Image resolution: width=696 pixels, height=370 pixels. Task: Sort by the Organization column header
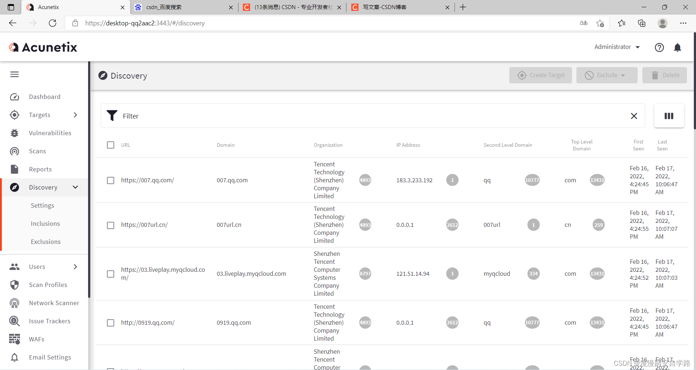[328, 145]
